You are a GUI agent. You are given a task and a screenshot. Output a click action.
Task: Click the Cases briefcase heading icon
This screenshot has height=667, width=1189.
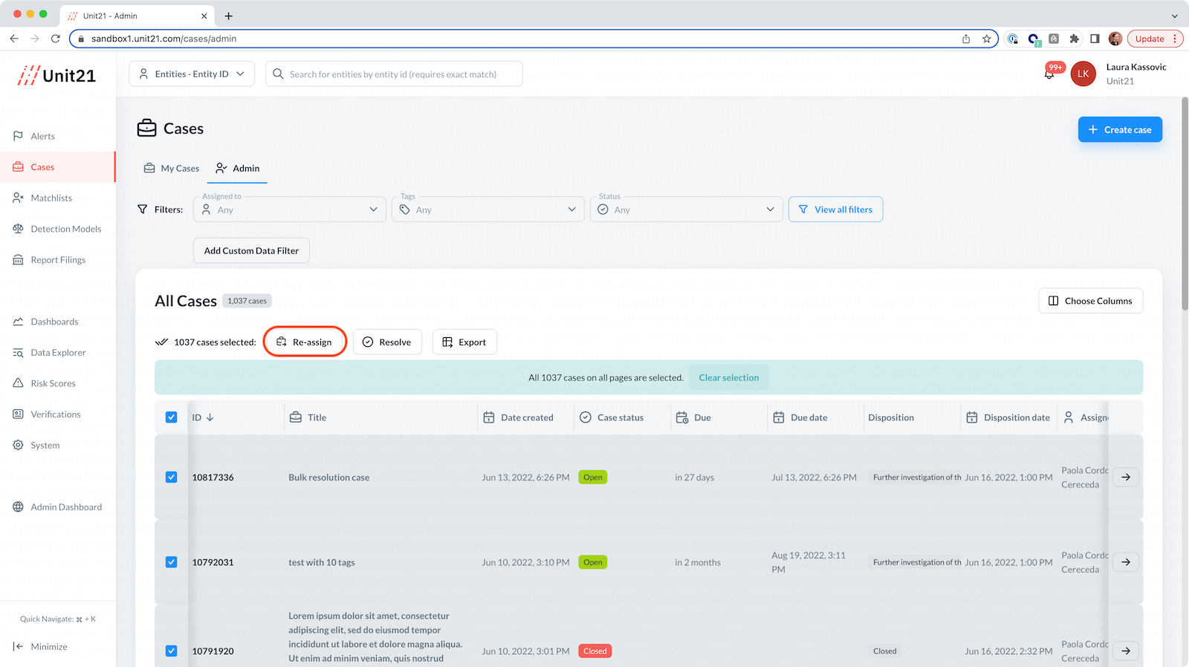point(146,128)
